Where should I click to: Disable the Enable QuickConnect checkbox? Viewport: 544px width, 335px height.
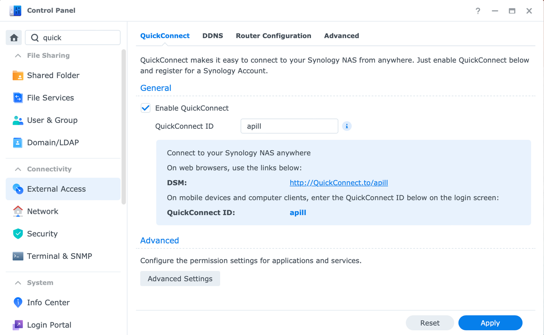(145, 108)
